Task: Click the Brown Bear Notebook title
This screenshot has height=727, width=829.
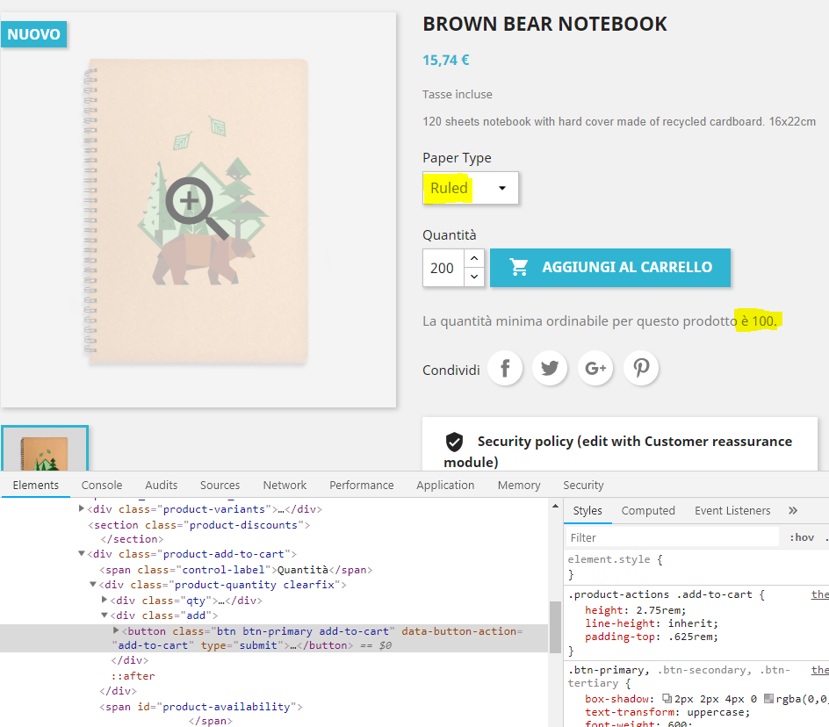Action: [544, 25]
